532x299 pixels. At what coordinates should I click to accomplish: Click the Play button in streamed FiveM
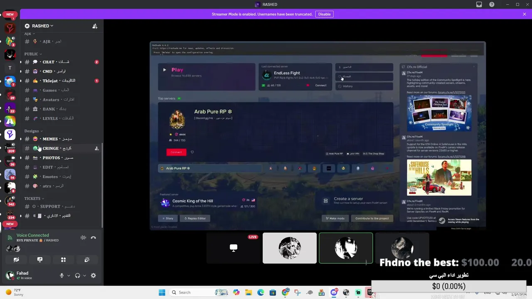[207, 76]
